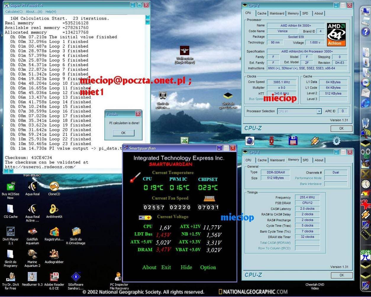Launch the Goldfish Aquarium shortcut

(x=32, y=232)
